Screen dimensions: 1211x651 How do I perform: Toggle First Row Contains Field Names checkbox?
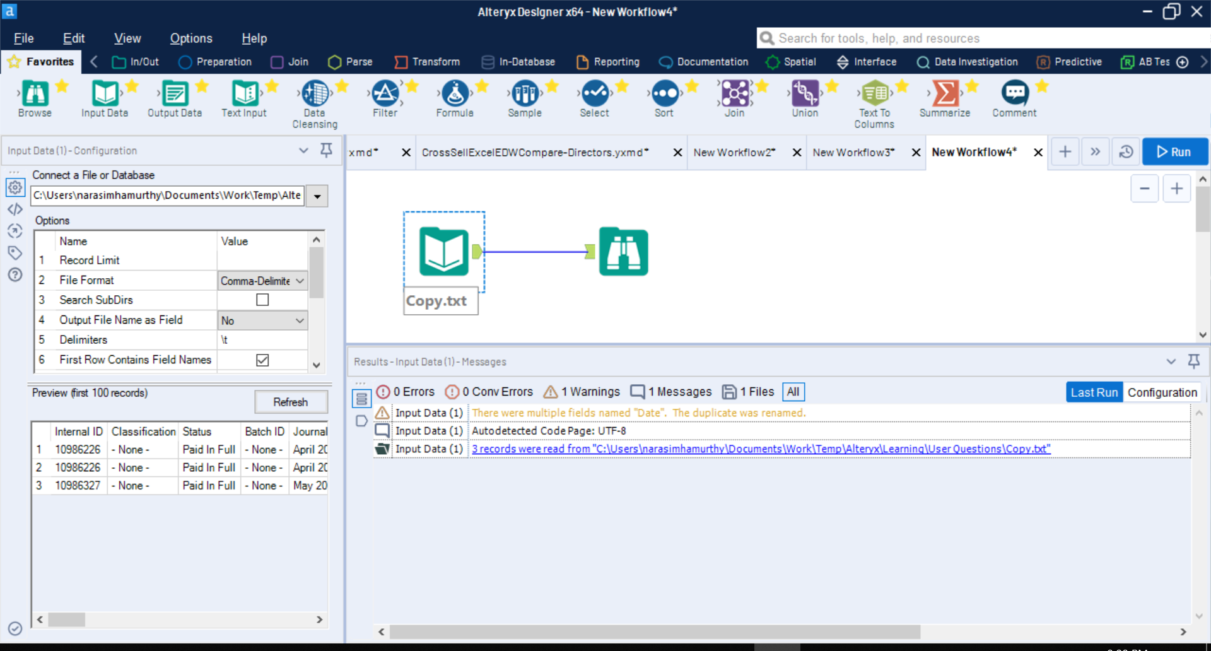(x=262, y=360)
